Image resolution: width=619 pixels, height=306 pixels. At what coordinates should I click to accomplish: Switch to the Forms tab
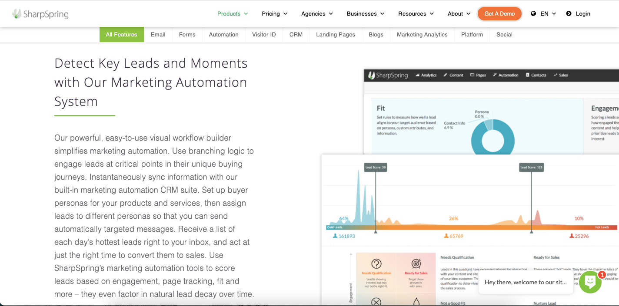pos(187,35)
